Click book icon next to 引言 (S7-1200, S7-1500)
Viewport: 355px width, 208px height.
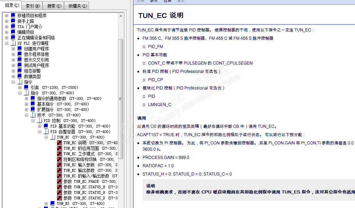26,87
